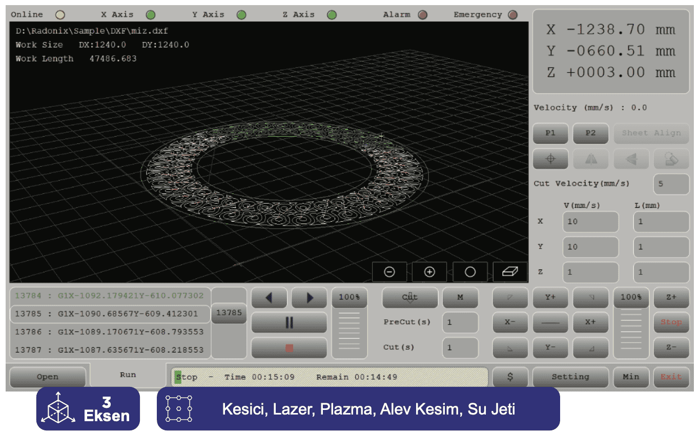Jog diagonally with the upper-left arrow
The image size is (699, 435).
point(510,297)
